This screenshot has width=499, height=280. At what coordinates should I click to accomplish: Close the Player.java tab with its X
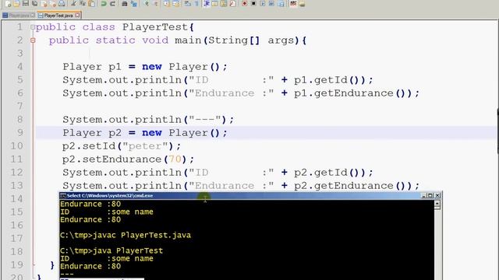(x=33, y=16)
